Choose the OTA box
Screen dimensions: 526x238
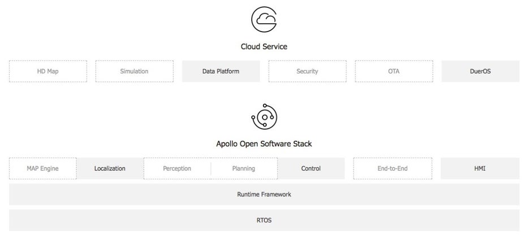point(394,71)
